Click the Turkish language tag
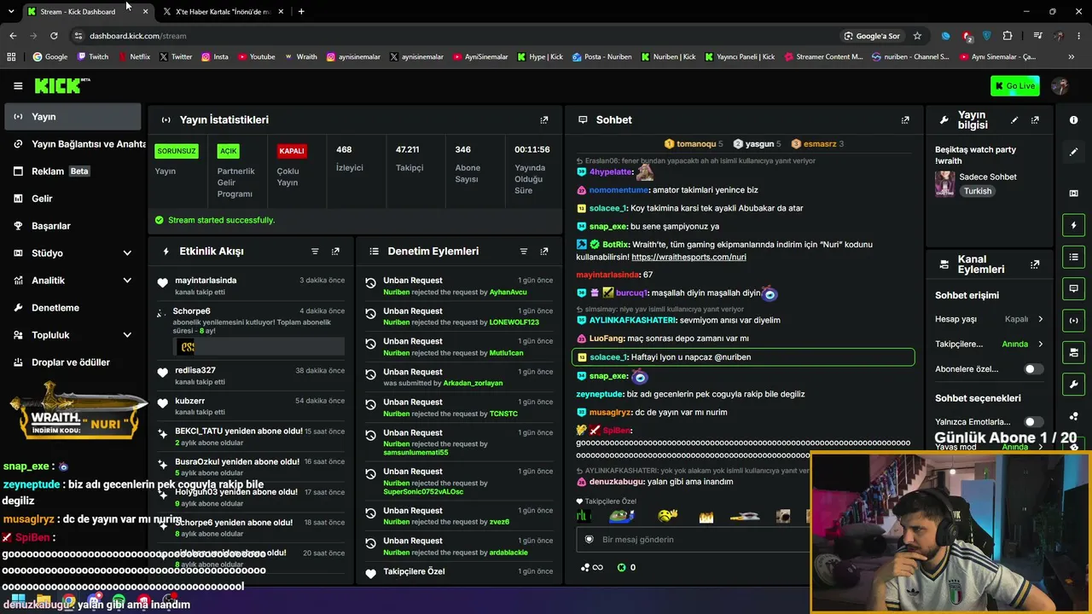Viewport: 1092px width, 614px height. (978, 191)
